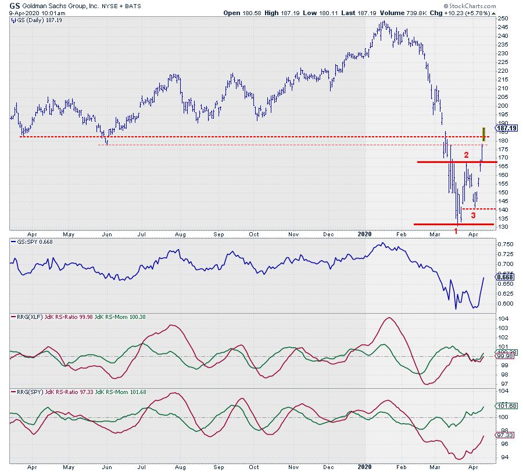Click the 9-Apr-2020 10:01am timestamp
523x472 pixels.
tap(30, 12)
